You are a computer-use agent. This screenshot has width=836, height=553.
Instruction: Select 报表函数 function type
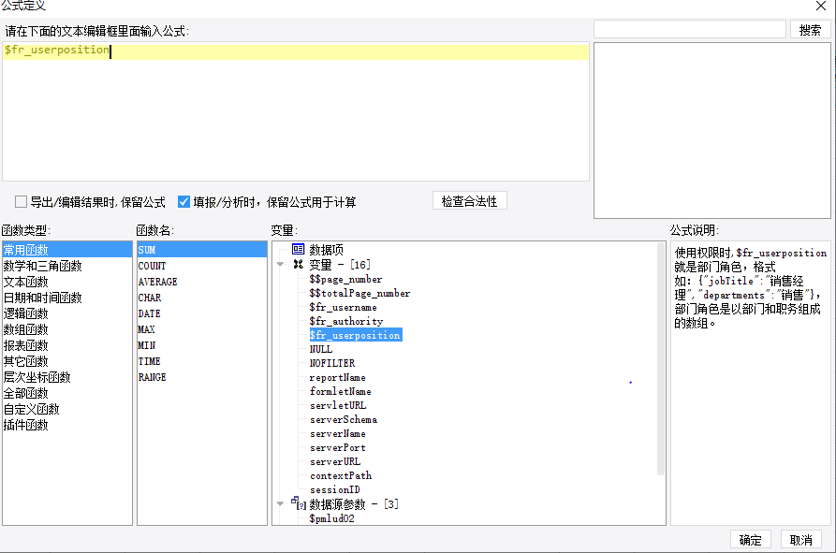coord(67,345)
